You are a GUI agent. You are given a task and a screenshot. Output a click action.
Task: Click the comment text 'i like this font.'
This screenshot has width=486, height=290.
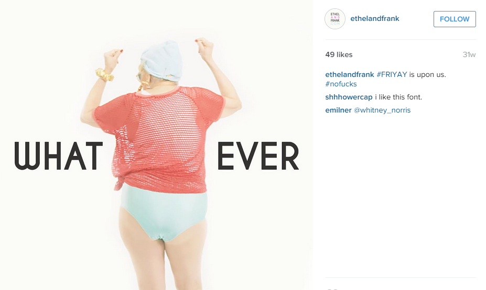tap(398, 97)
